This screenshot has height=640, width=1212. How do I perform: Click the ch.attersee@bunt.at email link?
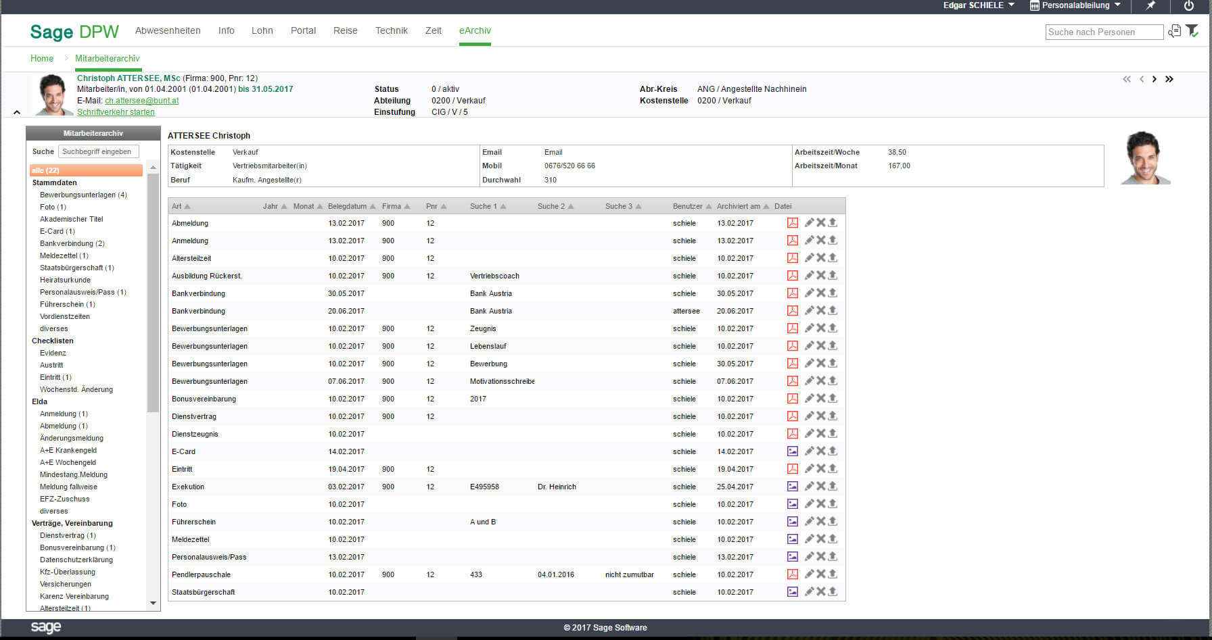[x=141, y=100]
